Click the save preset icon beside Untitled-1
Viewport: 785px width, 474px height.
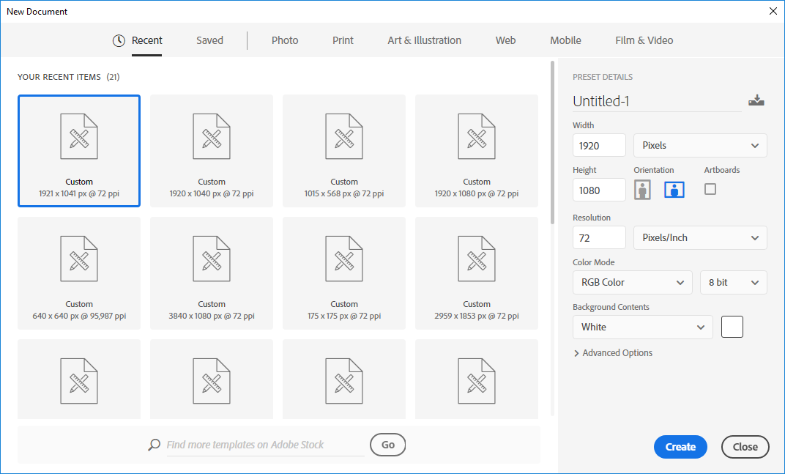point(756,100)
